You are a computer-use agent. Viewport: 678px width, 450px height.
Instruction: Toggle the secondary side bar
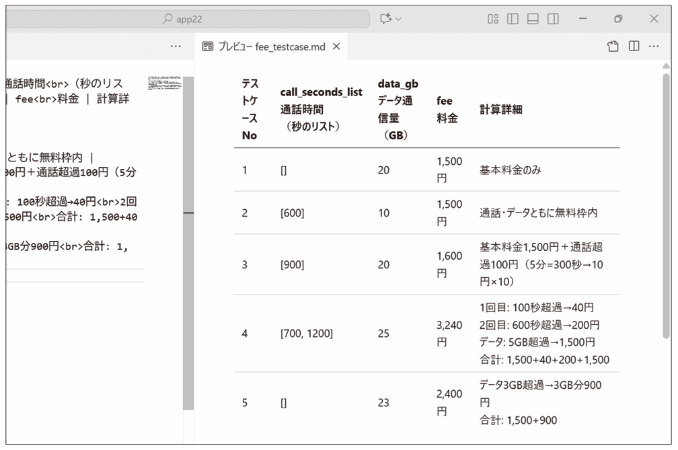[553, 19]
